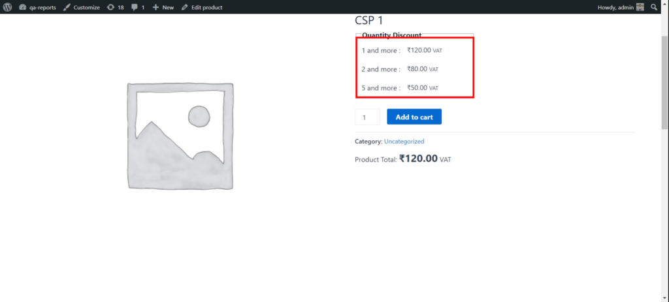Open the WordPress logo menu
Image resolution: width=669 pixels, height=302 pixels.
pos(8,7)
